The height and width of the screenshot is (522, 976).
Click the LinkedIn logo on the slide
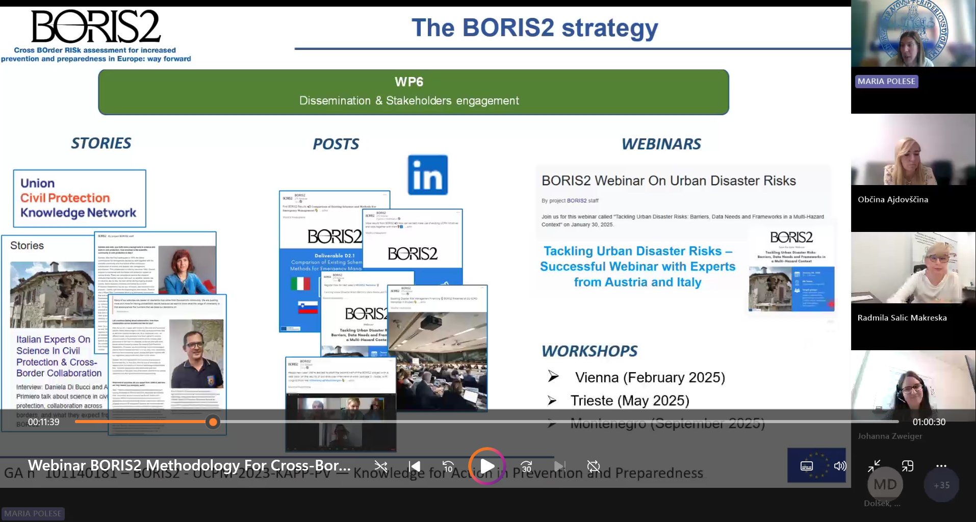point(428,175)
